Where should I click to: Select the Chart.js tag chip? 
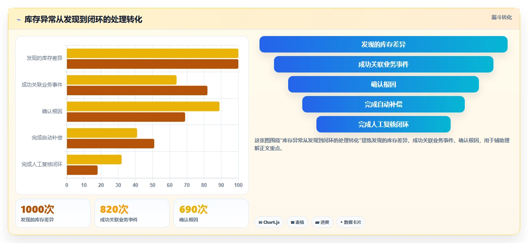point(269,222)
